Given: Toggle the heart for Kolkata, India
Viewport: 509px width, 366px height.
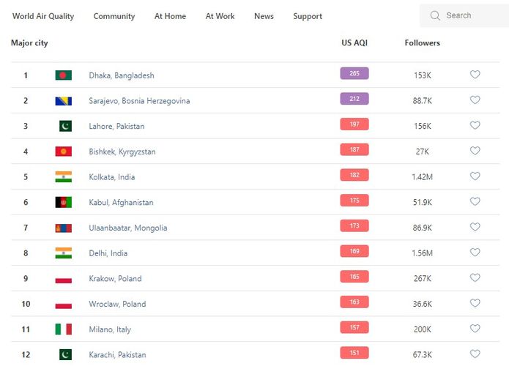Looking at the screenshot, I should (x=475, y=176).
